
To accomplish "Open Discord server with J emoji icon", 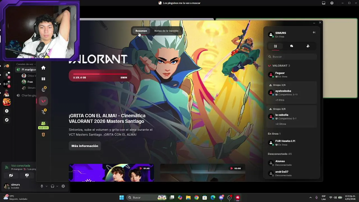I will [7, 66].
